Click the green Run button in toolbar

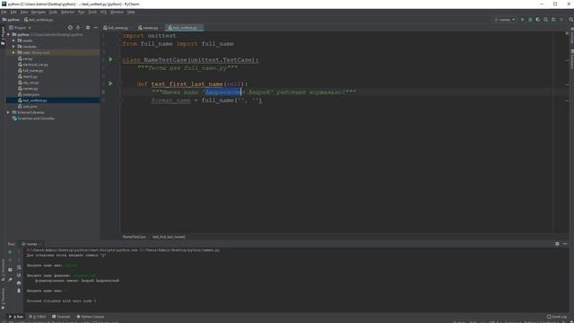[522, 20]
